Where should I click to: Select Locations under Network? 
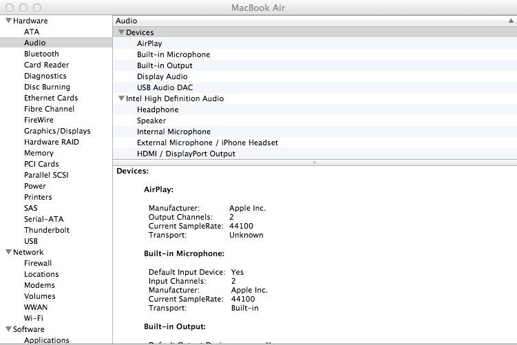pos(41,274)
